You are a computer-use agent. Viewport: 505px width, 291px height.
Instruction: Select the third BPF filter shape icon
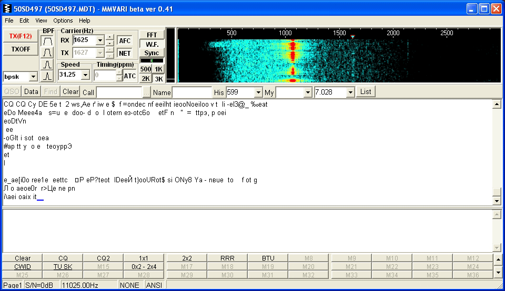pos(47,64)
